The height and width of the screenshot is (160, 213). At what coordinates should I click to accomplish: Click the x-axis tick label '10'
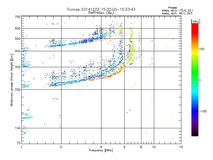coord(154,147)
